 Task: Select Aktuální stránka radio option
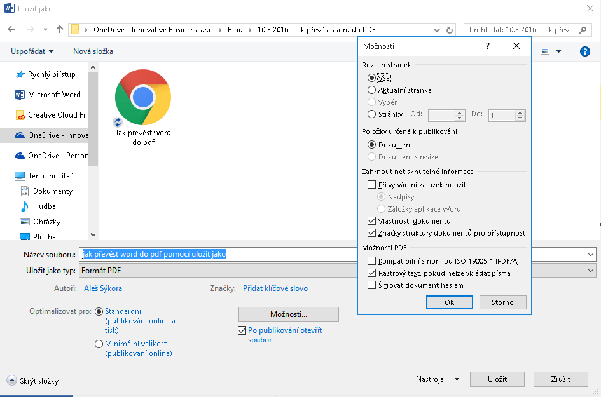click(x=371, y=90)
